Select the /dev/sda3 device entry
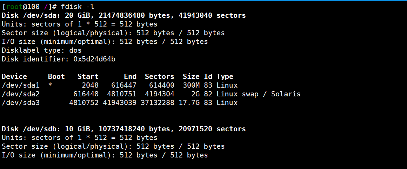 pos(21,103)
